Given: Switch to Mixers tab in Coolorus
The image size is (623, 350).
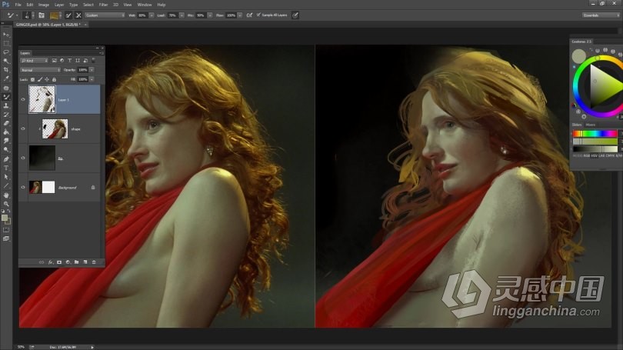Looking at the screenshot, I should [591, 125].
